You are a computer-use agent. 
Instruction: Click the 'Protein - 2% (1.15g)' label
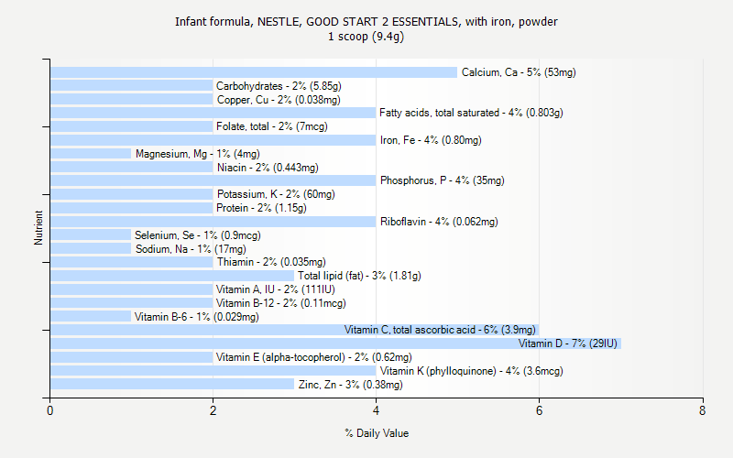tap(261, 208)
